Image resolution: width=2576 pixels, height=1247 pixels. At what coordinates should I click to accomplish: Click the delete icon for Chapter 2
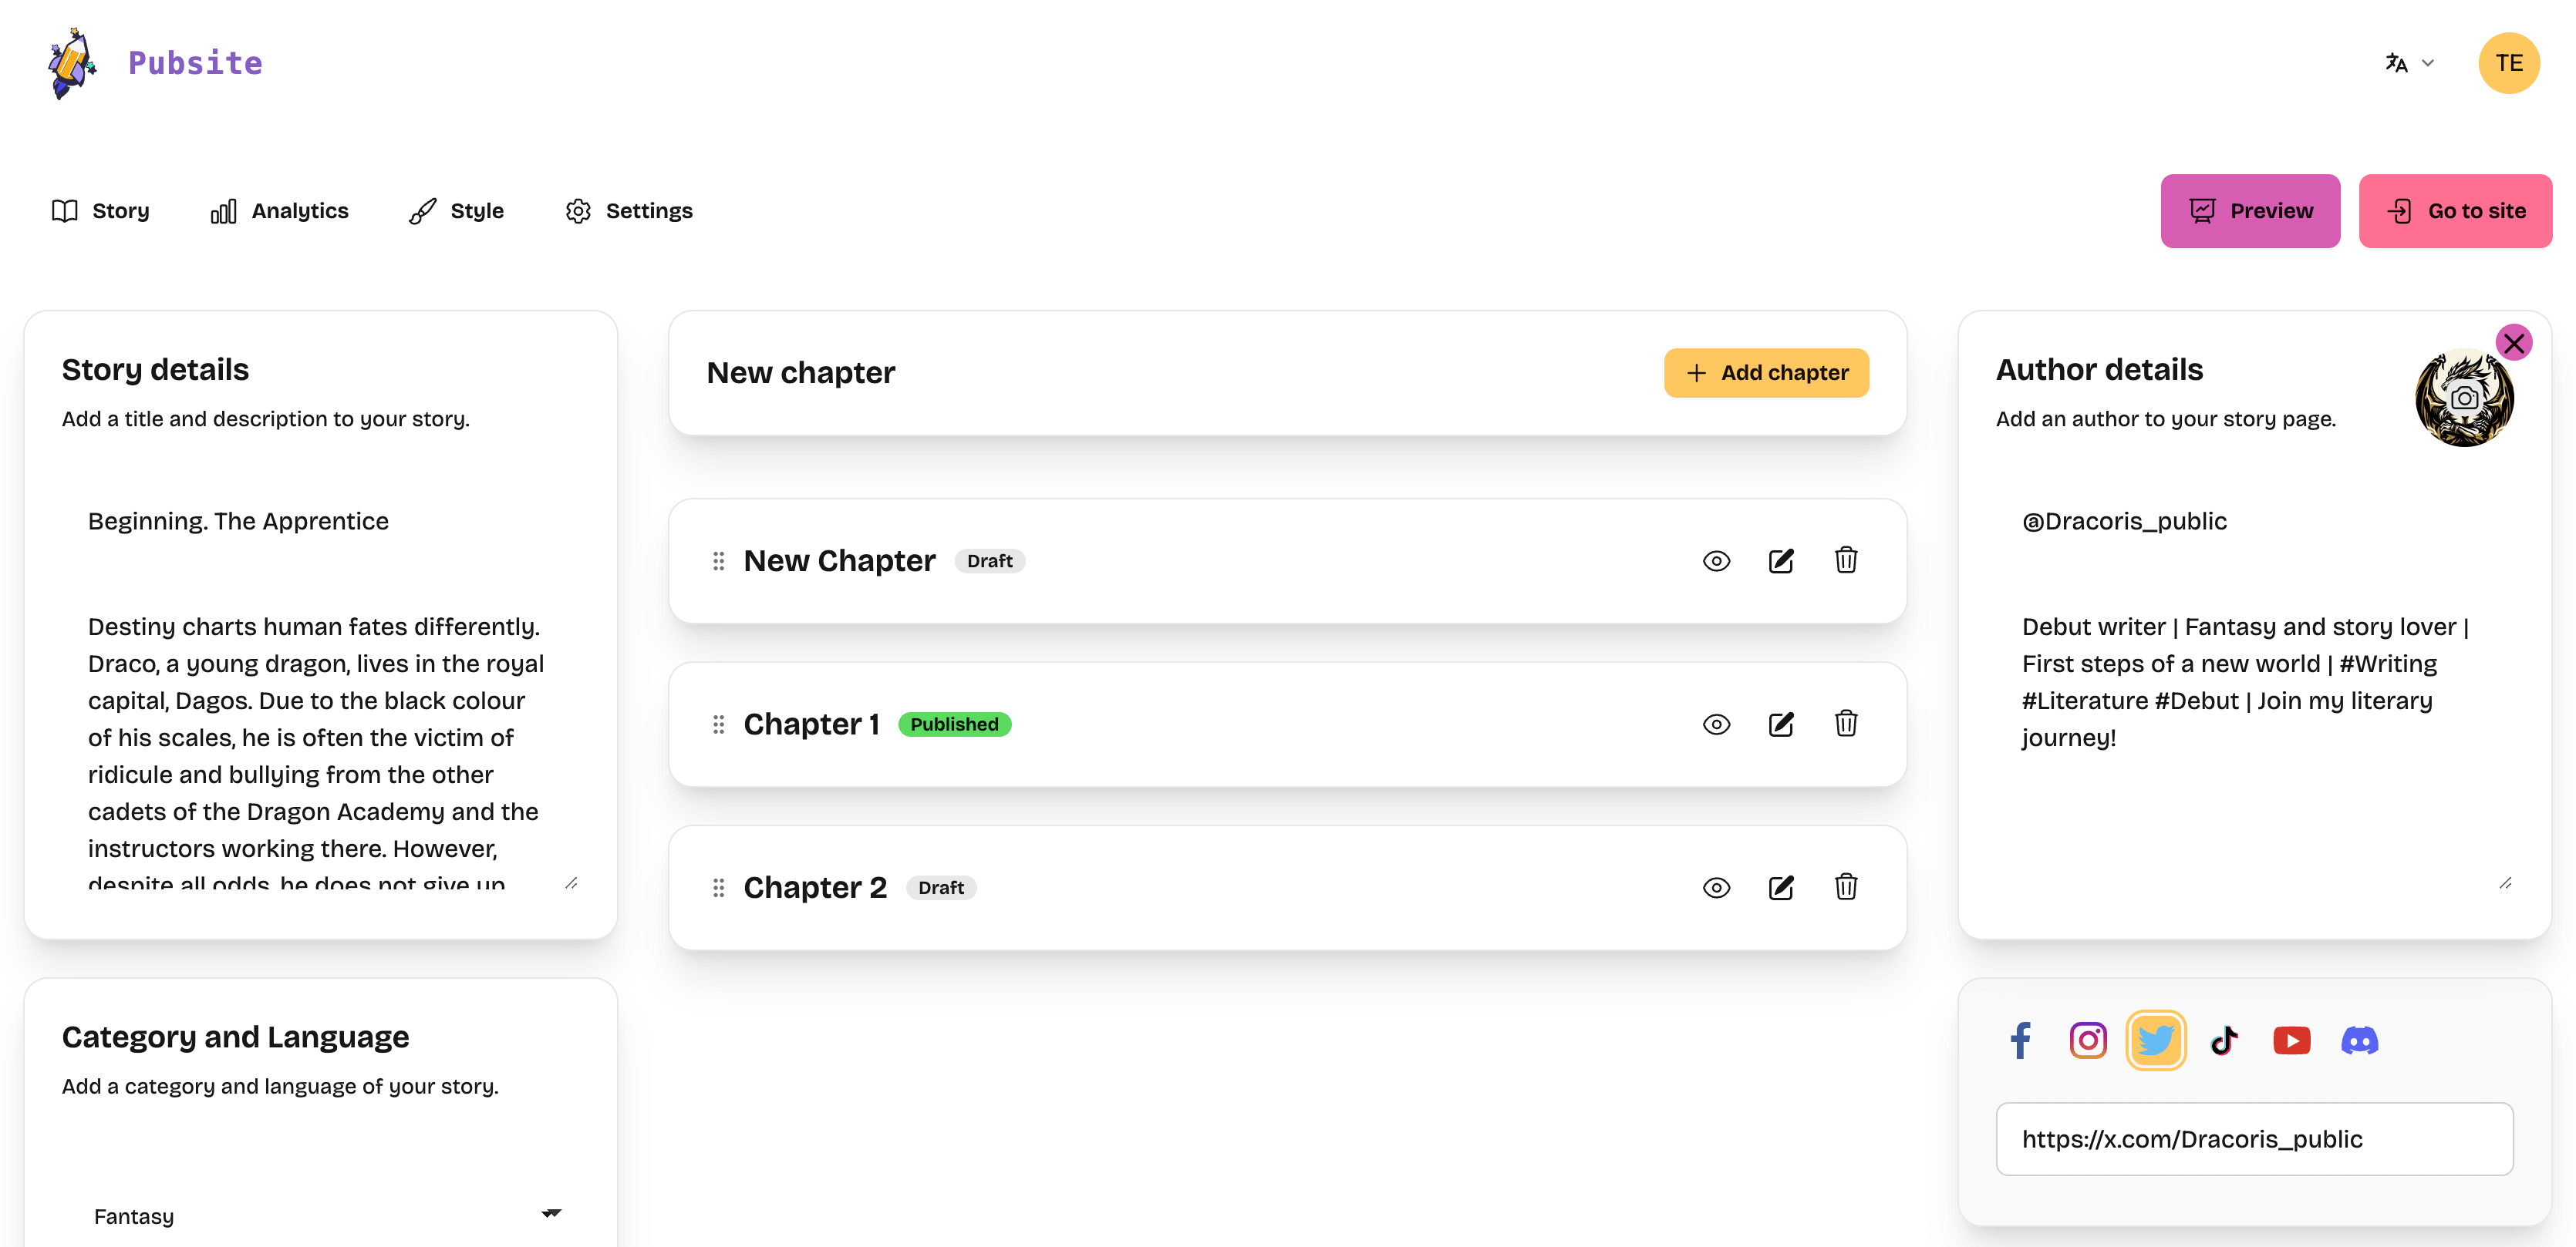point(1845,886)
